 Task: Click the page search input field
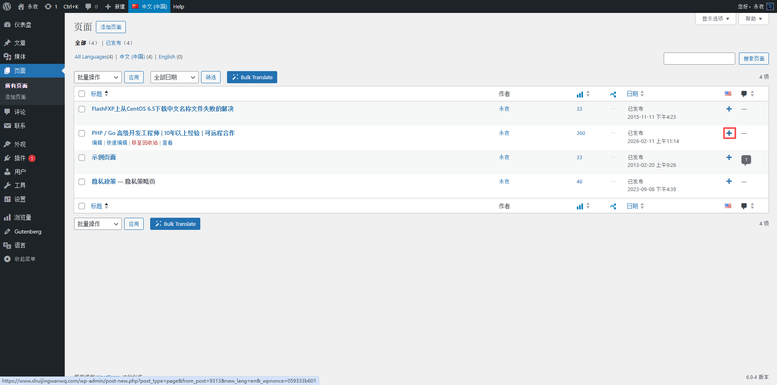click(699, 59)
